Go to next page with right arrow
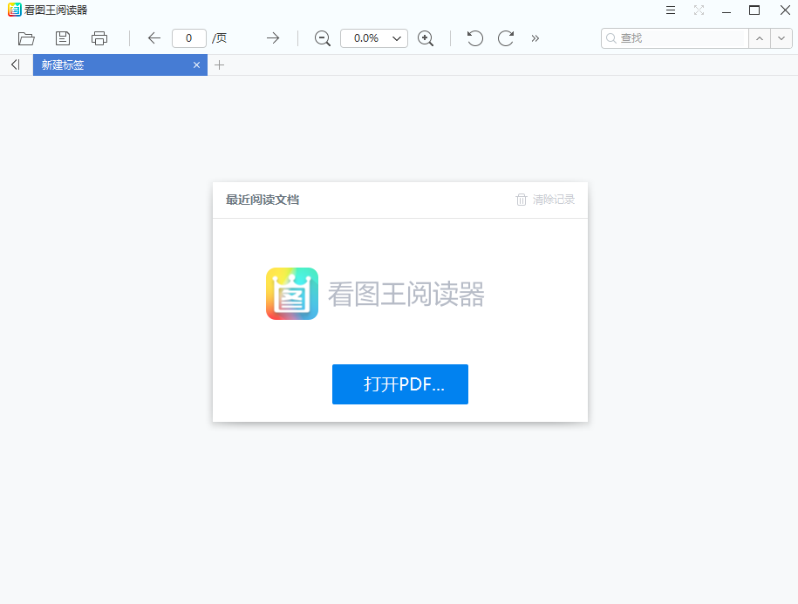This screenshot has width=798, height=604. click(273, 38)
